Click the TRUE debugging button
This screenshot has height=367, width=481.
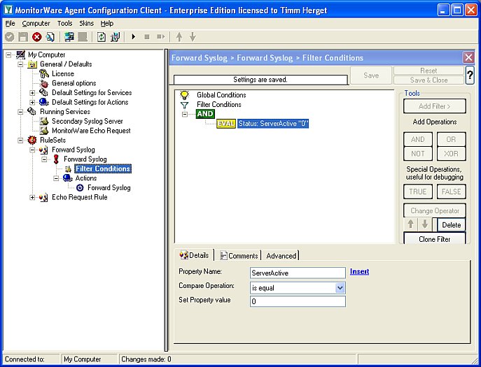coord(418,192)
